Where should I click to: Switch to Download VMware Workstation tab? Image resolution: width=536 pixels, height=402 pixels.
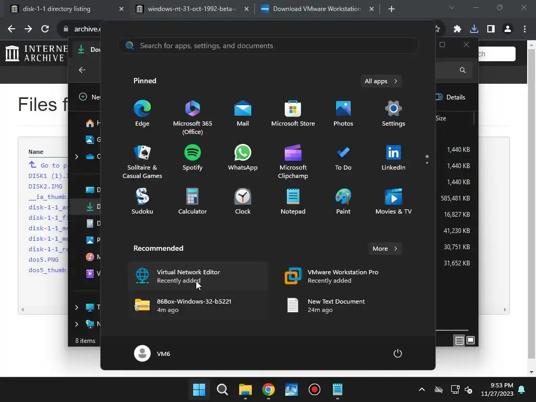coord(317,9)
